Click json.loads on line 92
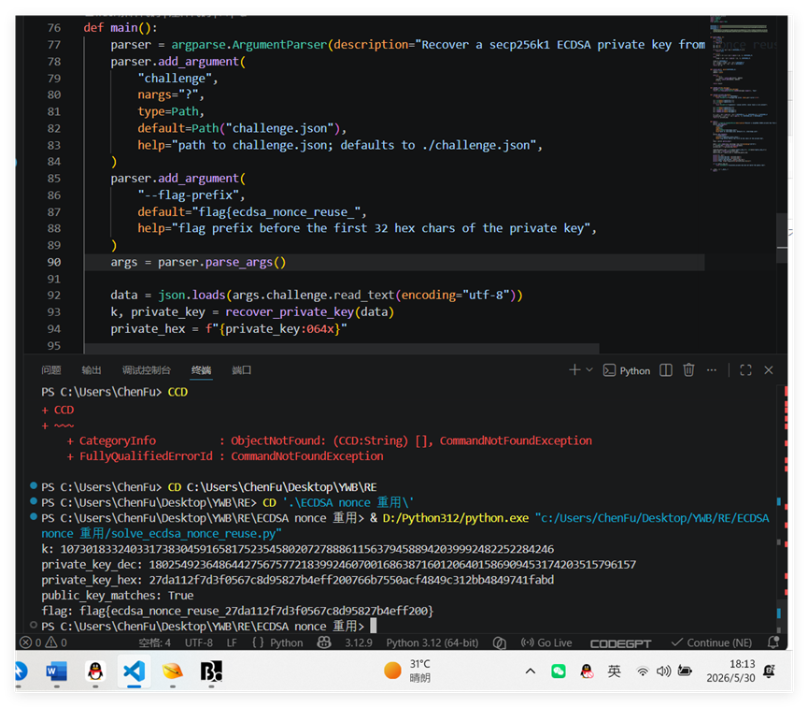 [x=191, y=296]
